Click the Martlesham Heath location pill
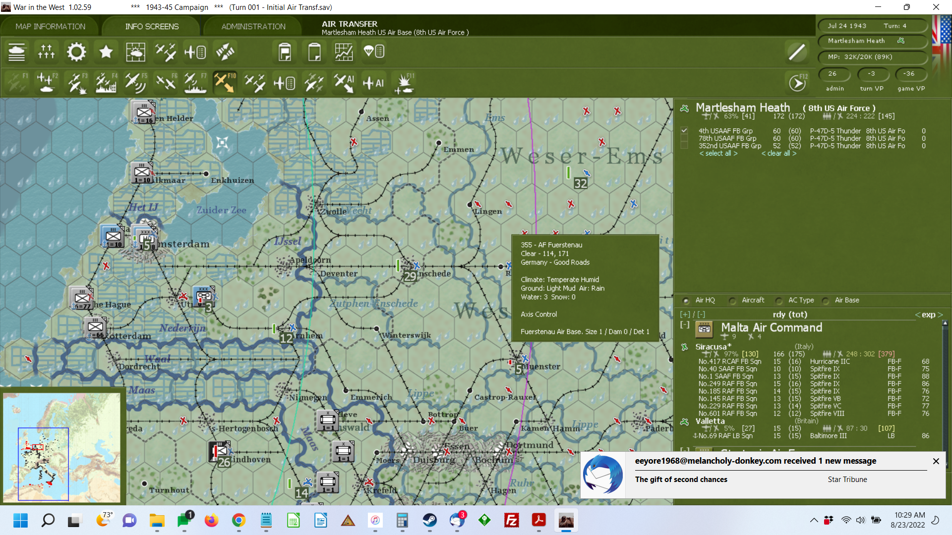952x535 pixels. [x=872, y=41]
